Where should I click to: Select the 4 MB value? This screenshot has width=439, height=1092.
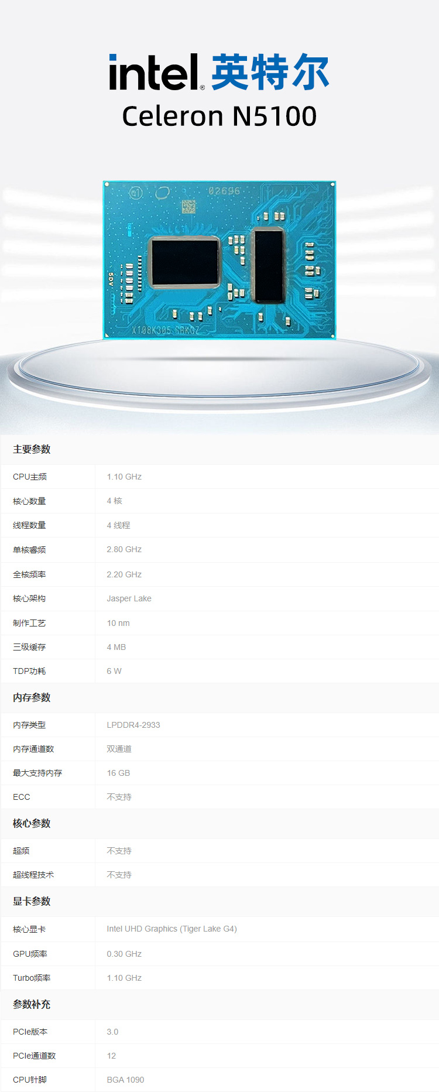click(116, 647)
